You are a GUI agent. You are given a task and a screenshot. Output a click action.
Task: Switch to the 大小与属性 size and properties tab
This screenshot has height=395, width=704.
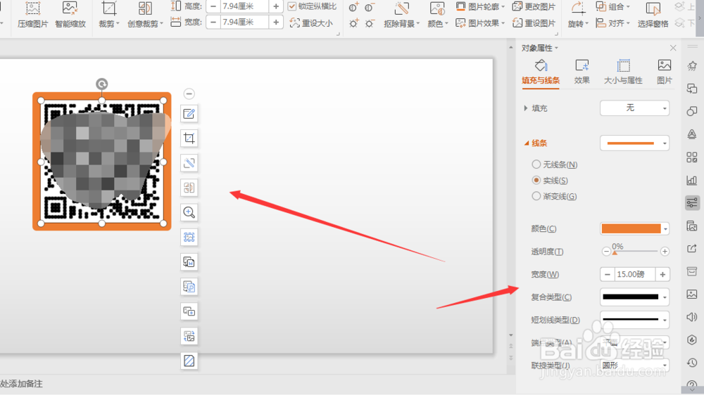click(x=623, y=72)
